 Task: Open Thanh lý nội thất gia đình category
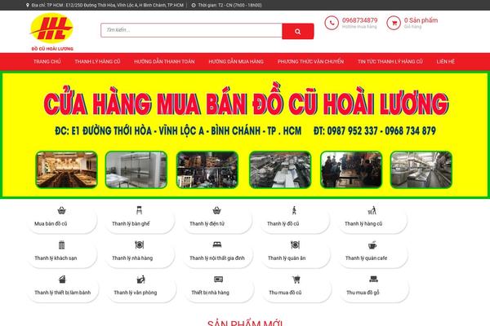(x=217, y=258)
